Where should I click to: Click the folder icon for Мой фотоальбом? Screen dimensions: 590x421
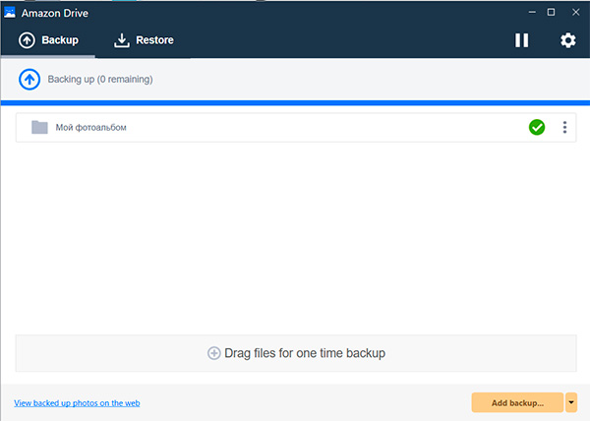(39, 127)
